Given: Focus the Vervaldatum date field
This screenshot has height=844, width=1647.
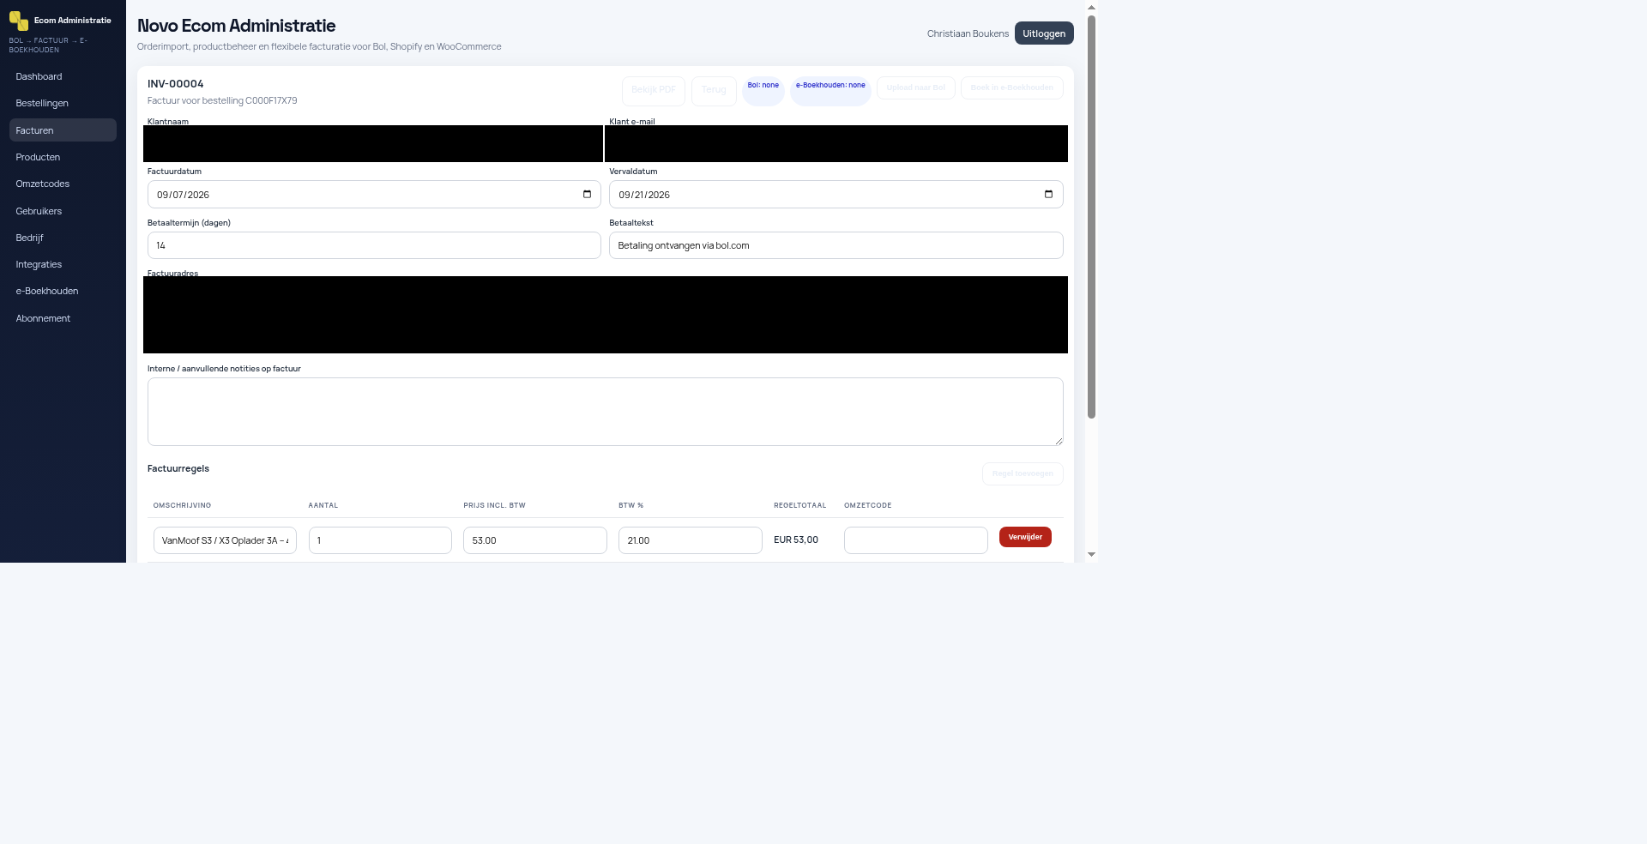Looking at the screenshot, I should 836,194.
